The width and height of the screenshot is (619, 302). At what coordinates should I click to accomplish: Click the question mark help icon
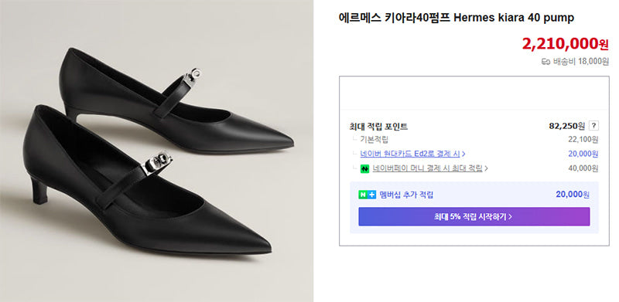593,126
